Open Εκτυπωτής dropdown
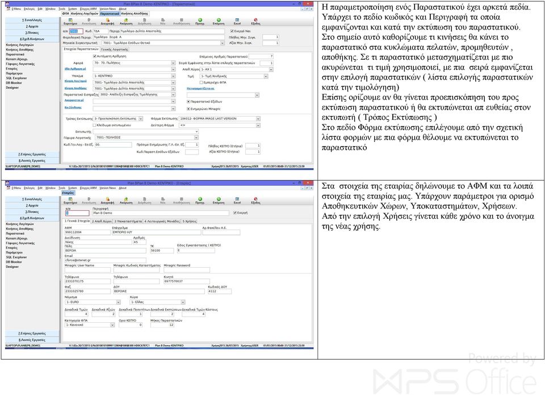545x395 pixels. pyautogui.click(x=196, y=131)
